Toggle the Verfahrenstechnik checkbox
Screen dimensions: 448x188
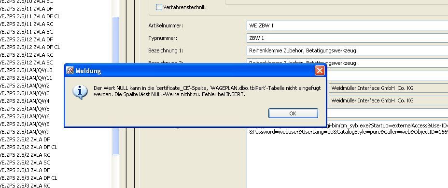coord(159,7)
